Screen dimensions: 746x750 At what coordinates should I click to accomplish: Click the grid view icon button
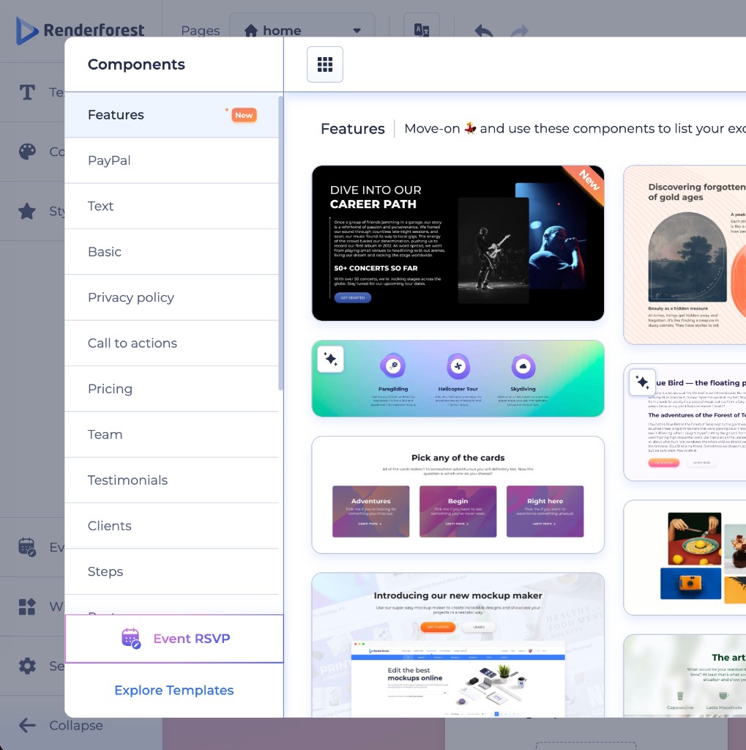tap(325, 64)
